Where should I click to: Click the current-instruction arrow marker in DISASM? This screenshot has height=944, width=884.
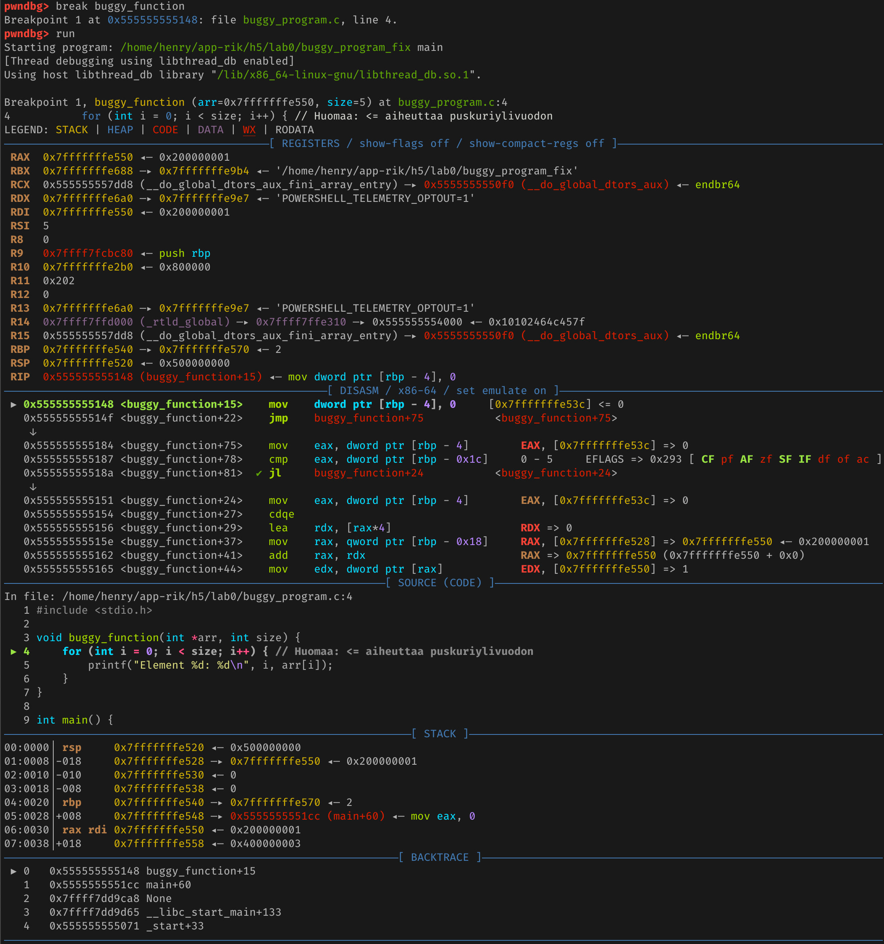[x=14, y=404]
